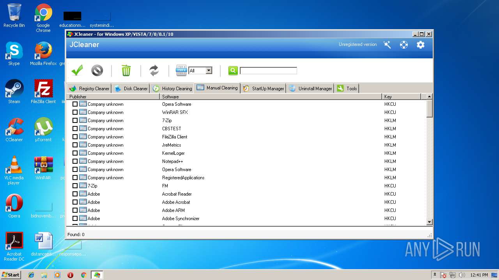The image size is (499, 280).
Task: Click the gray deselect-all circle icon
Action: [x=97, y=70]
